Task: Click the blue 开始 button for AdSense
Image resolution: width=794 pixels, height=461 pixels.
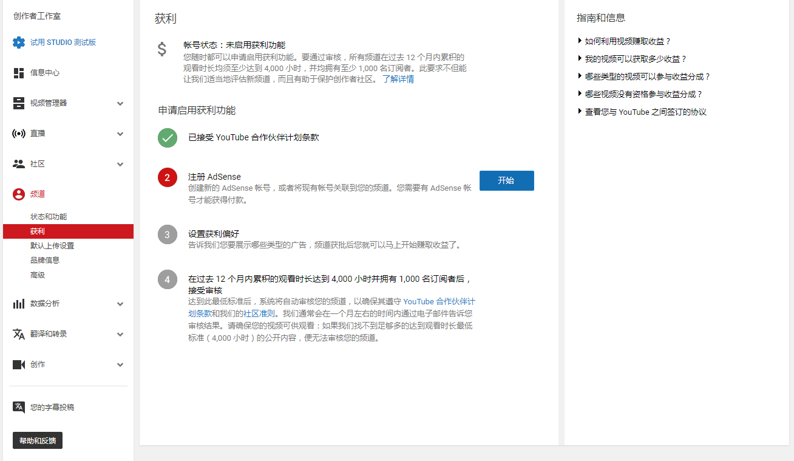Action: point(507,180)
